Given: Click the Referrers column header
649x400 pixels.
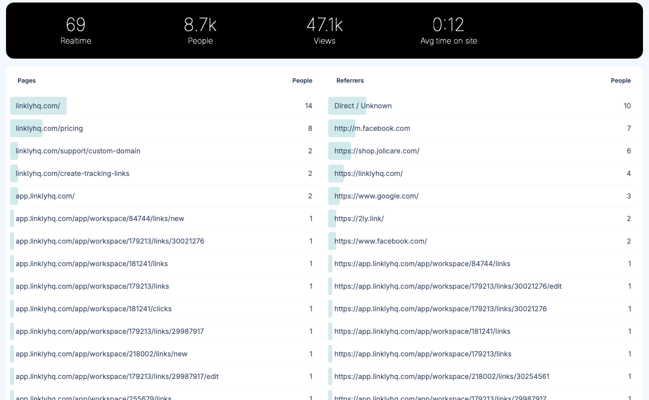Looking at the screenshot, I should point(350,81).
